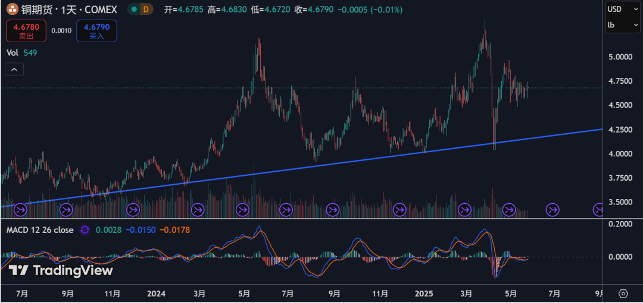The image size is (643, 303).
Task: Click the rollover marker icon near 2024
Action: 133,210
